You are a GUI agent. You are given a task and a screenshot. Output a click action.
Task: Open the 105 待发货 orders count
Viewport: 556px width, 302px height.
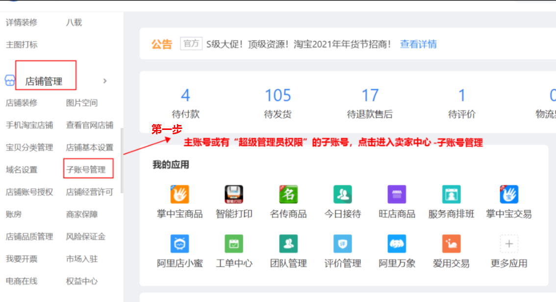278,95
